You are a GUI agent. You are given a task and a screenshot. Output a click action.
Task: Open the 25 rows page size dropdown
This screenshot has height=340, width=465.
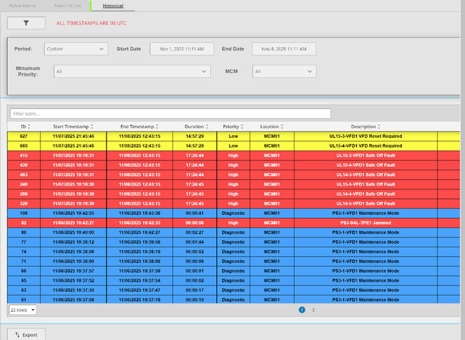[23, 310]
